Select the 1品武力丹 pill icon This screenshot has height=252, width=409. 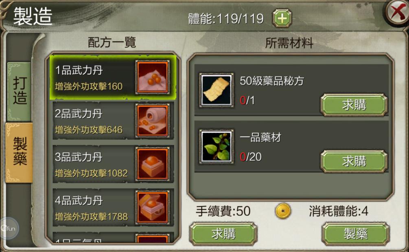click(153, 77)
